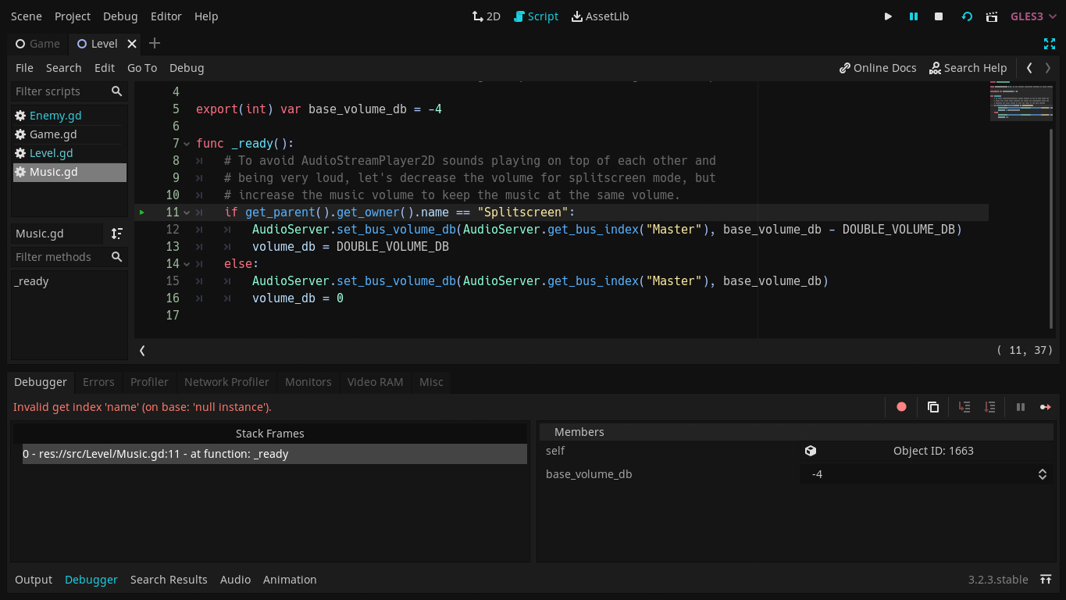The height and width of the screenshot is (600, 1066).
Task: Toggle alphabetical sorting of methods list
Action: click(x=117, y=234)
